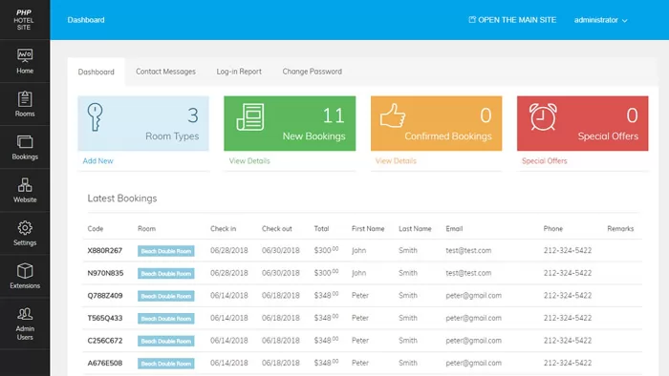669x376 pixels.
Task: Click email test@test.com in X880R267 row
Action: [x=468, y=250]
